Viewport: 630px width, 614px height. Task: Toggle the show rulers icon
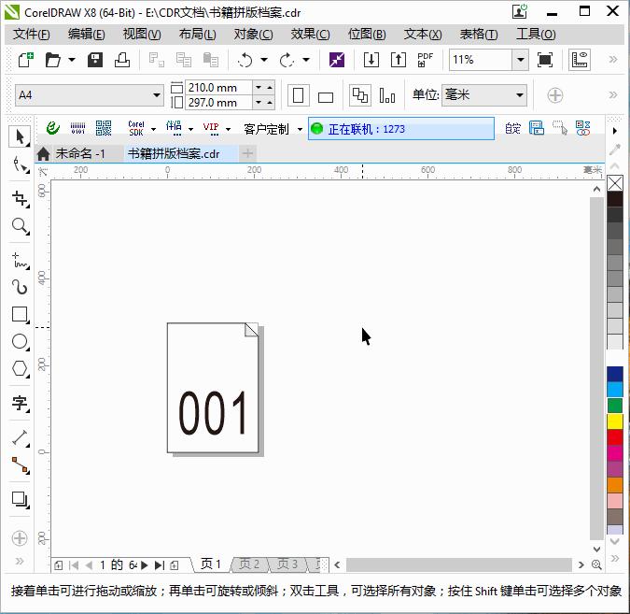pos(580,60)
